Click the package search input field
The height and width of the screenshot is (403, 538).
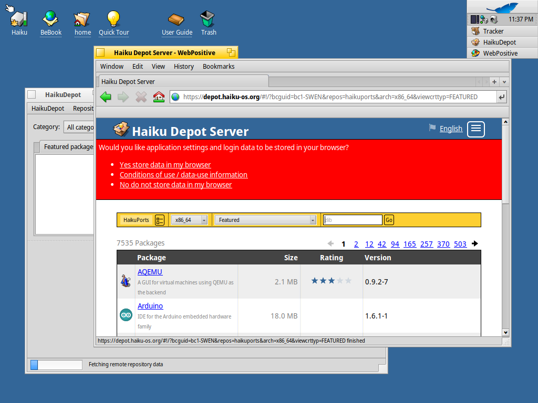[x=353, y=220]
